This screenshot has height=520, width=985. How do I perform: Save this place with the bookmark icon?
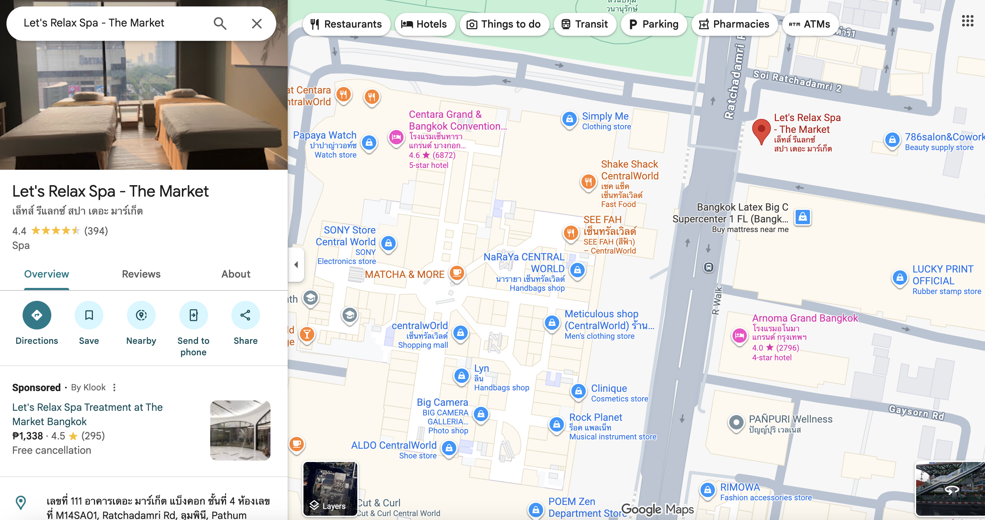pyautogui.click(x=89, y=315)
